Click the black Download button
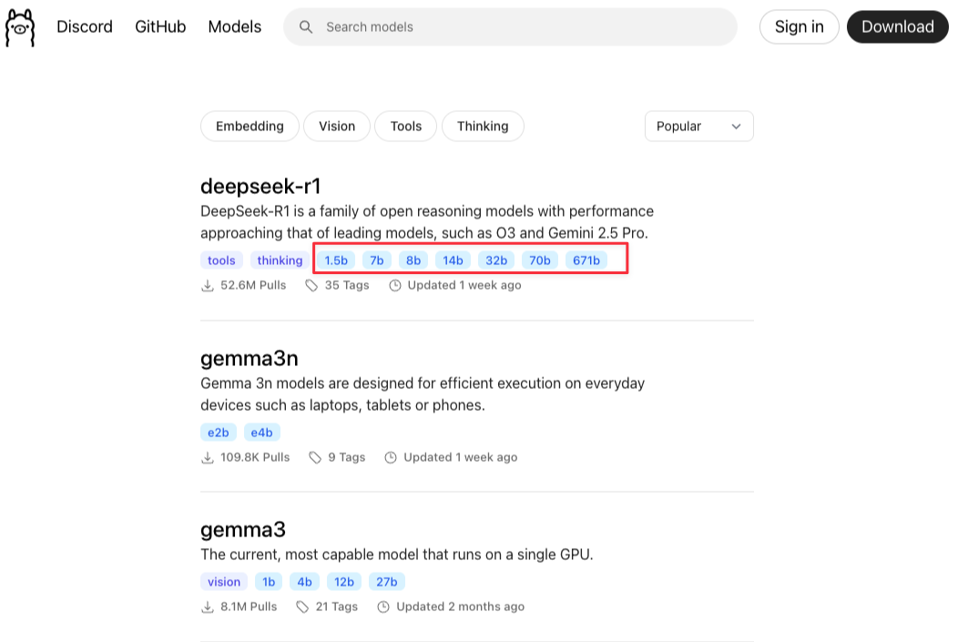 (898, 26)
